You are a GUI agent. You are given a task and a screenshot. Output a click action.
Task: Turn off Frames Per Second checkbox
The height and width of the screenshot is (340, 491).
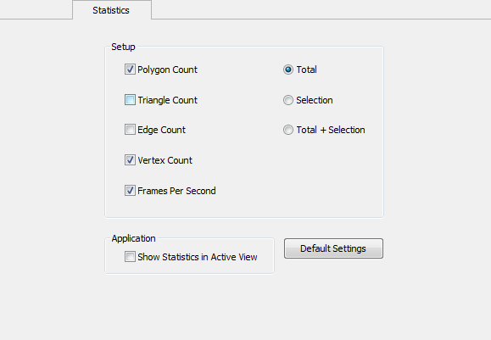click(130, 191)
